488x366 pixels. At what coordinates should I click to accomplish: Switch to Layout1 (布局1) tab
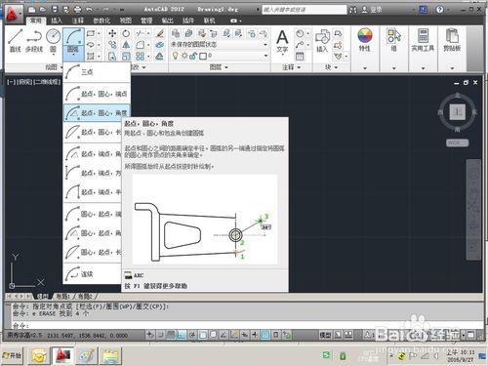coord(63,296)
